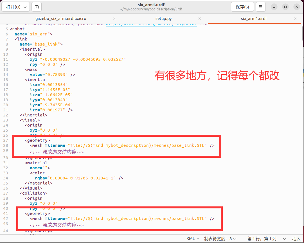
Task: Click the </material> closing tag
Action: (39, 183)
